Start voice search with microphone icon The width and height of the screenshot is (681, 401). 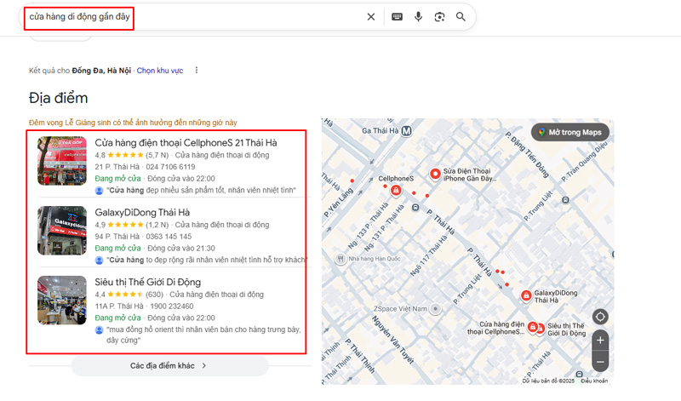418,17
